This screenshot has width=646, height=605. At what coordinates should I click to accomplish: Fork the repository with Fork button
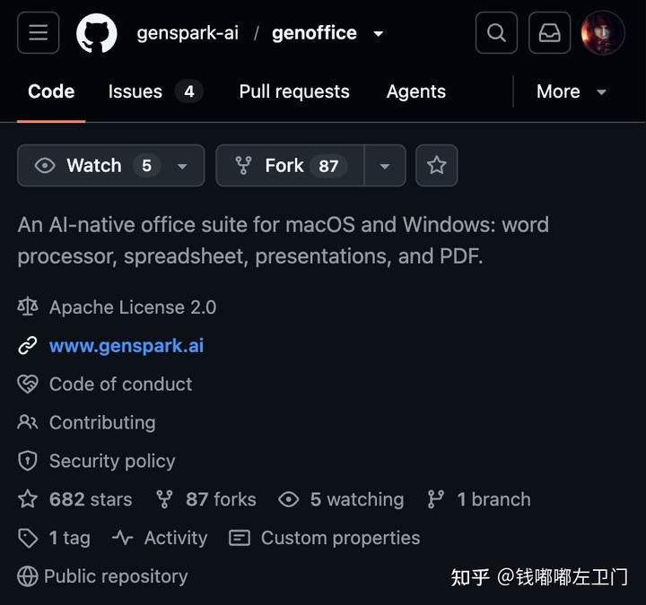[x=290, y=166]
